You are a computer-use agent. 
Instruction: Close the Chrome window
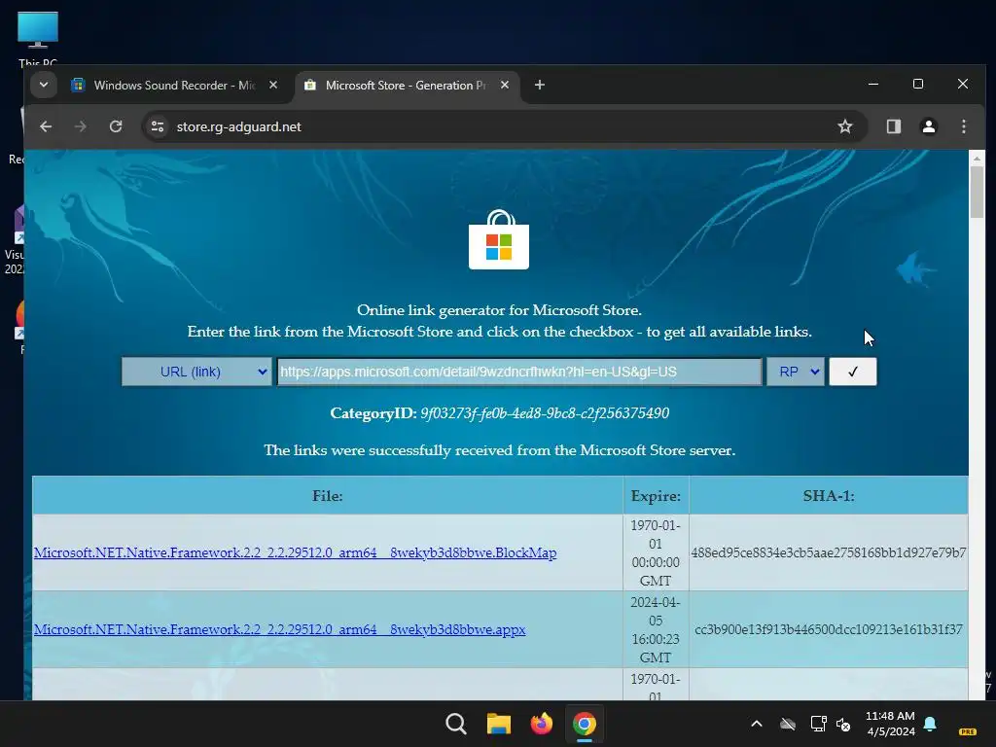click(x=963, y=84)
